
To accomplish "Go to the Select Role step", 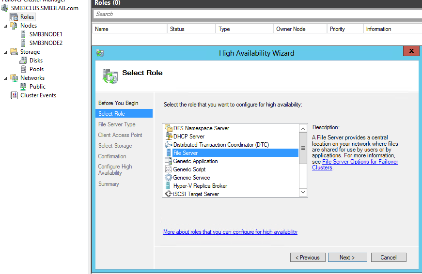I will click(x=124, y=113).
